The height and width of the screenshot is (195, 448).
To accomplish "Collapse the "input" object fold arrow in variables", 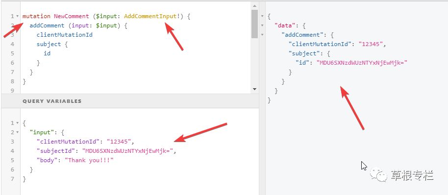I will pos(18,132).
